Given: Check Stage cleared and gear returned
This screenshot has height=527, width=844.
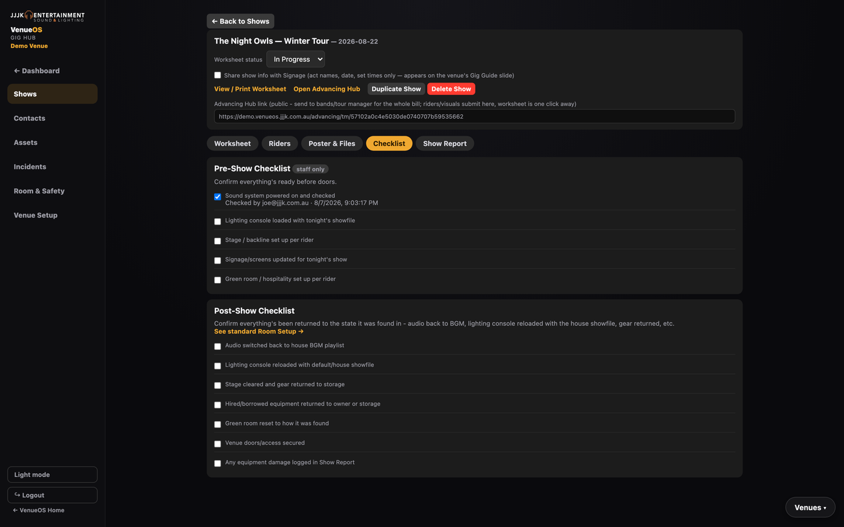Looking at the screenshot, I should click(x=217, y=386).
